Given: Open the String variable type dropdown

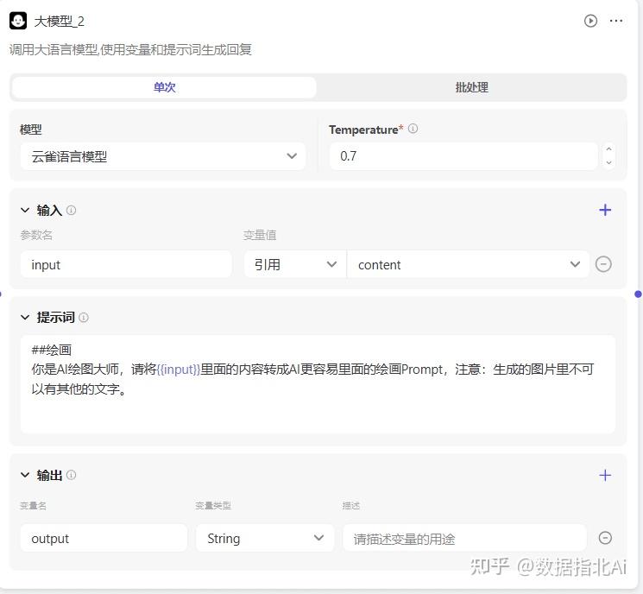Looking at the screenshot, I should (x=265, y=538).
